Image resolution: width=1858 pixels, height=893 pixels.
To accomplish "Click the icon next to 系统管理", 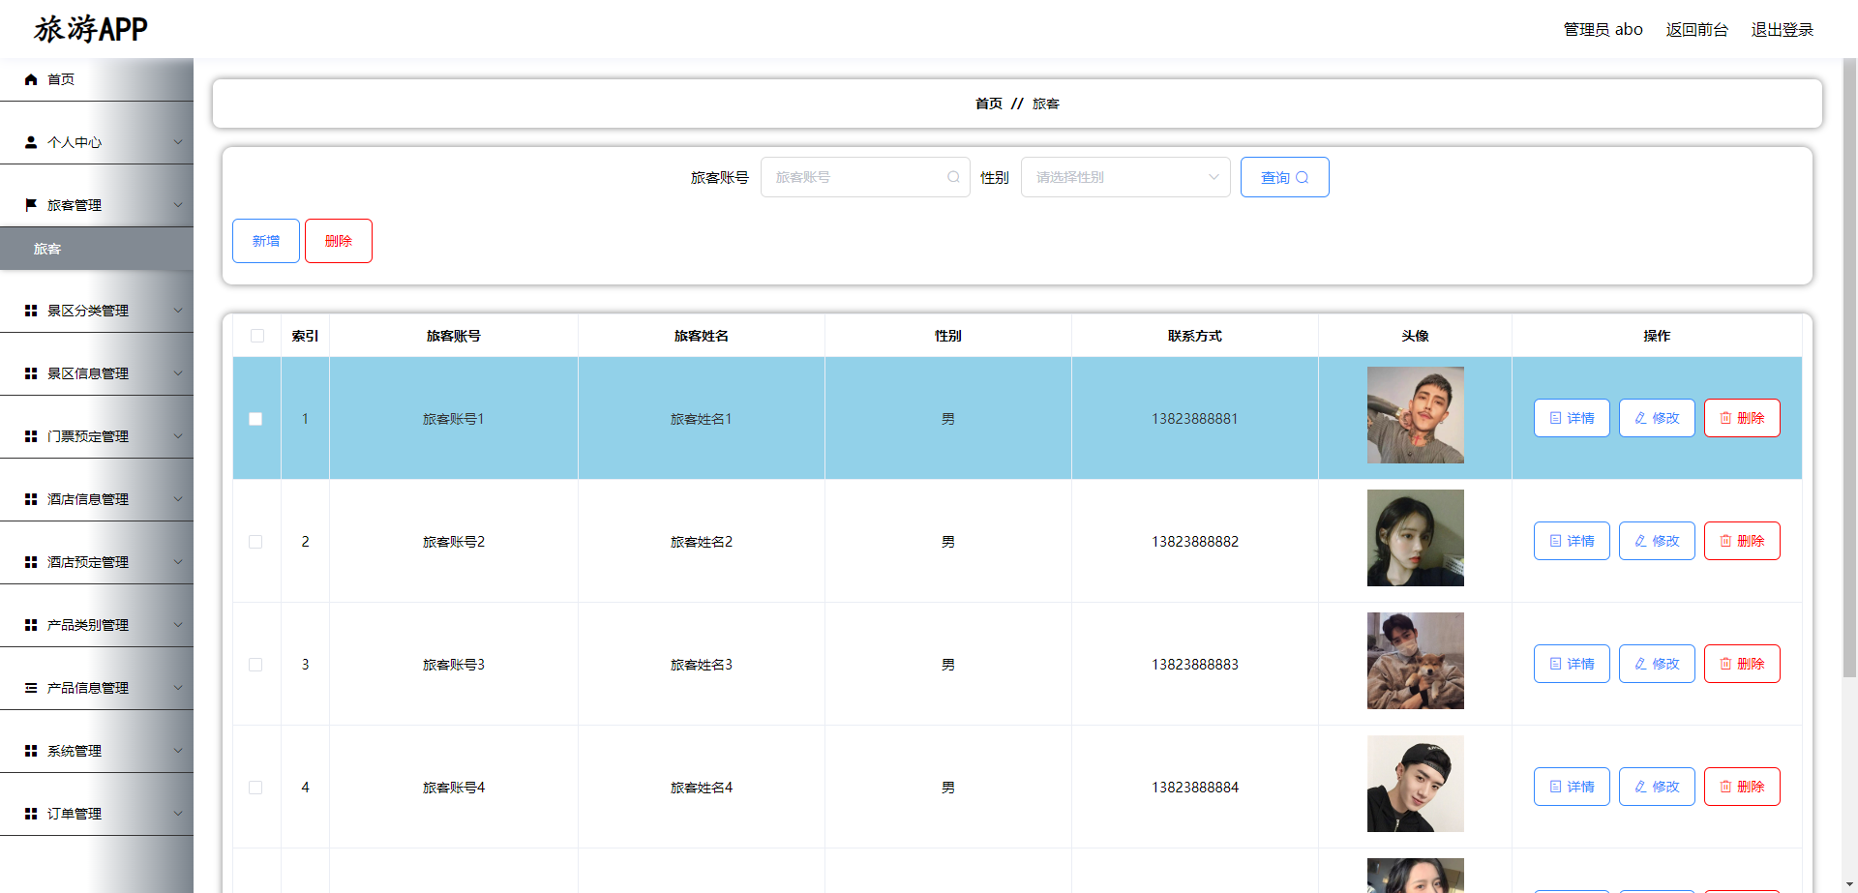I will (x=30, y=750).
